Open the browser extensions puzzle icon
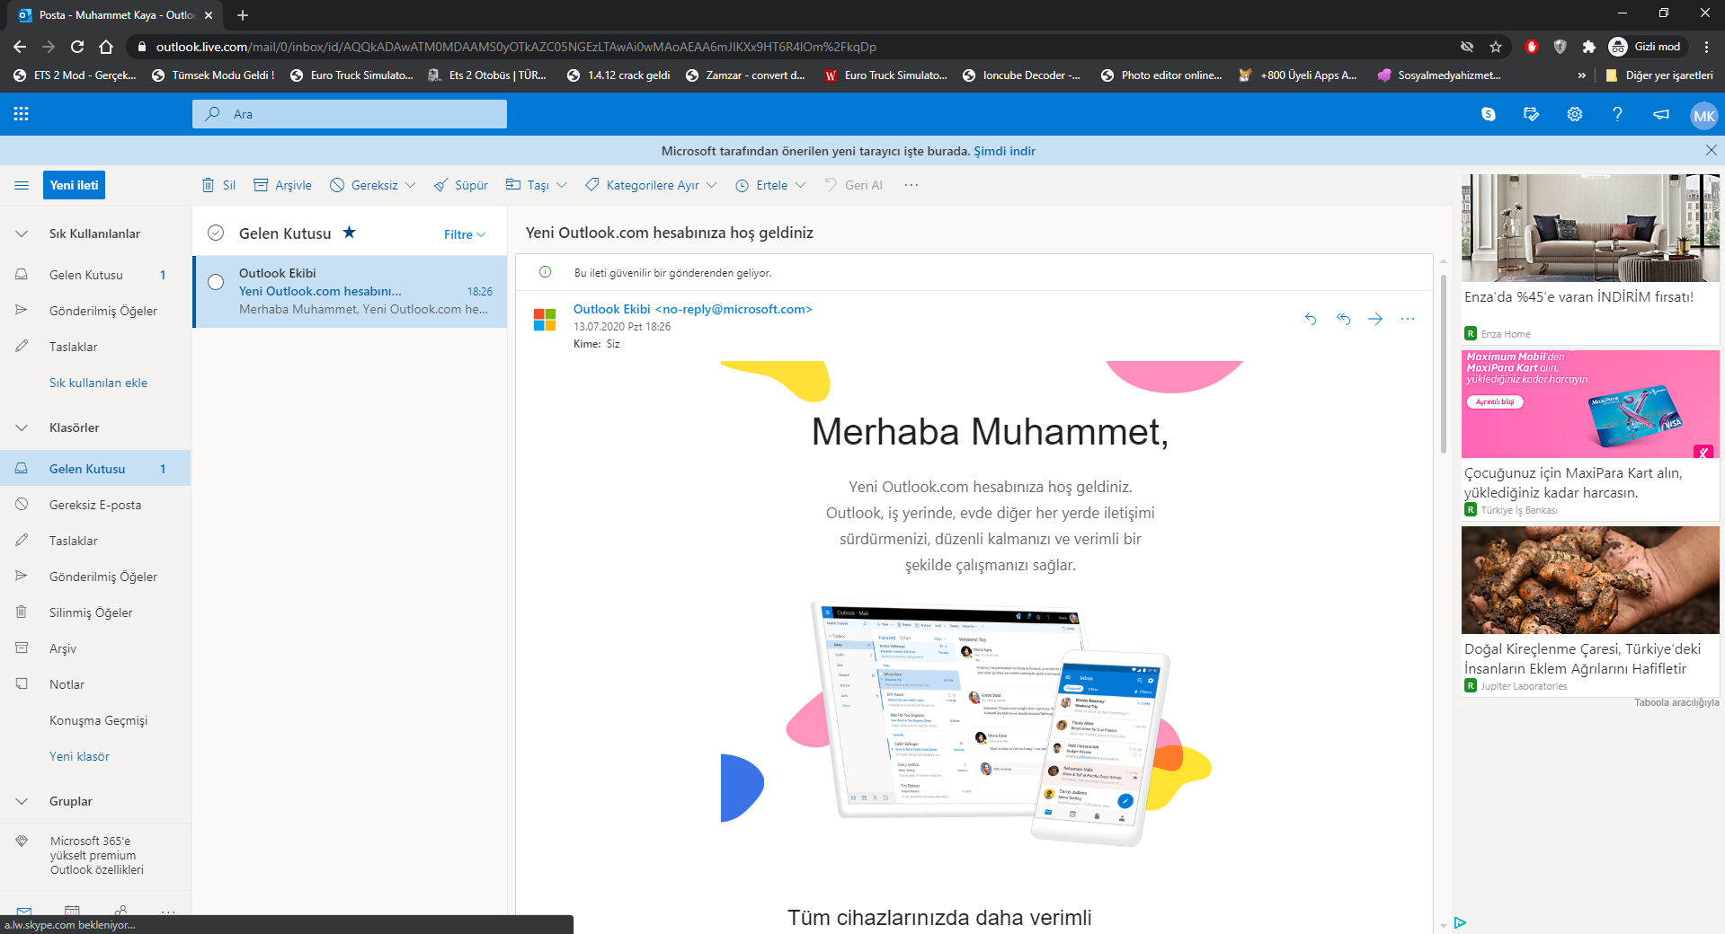The width and height of the screenshot is (1725, 934). pyautogui.click(x=1589, y=47)
